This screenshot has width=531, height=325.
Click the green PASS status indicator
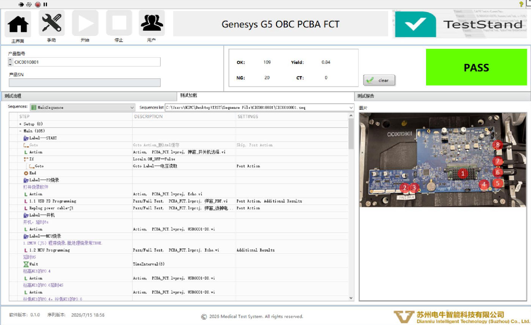point(476,67)
